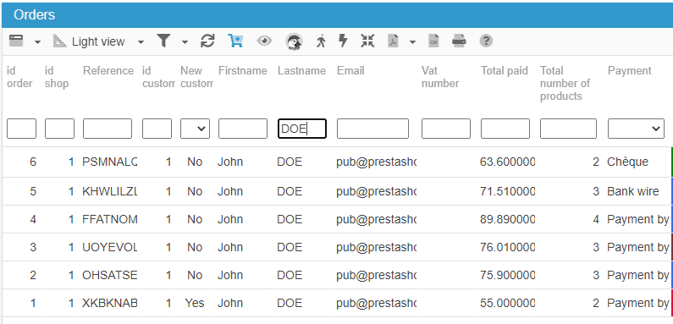Click the PrestaShop puffin mascot icon
Image resolution: width=673 pixels, height=324 pixels.
coord(294,41)
